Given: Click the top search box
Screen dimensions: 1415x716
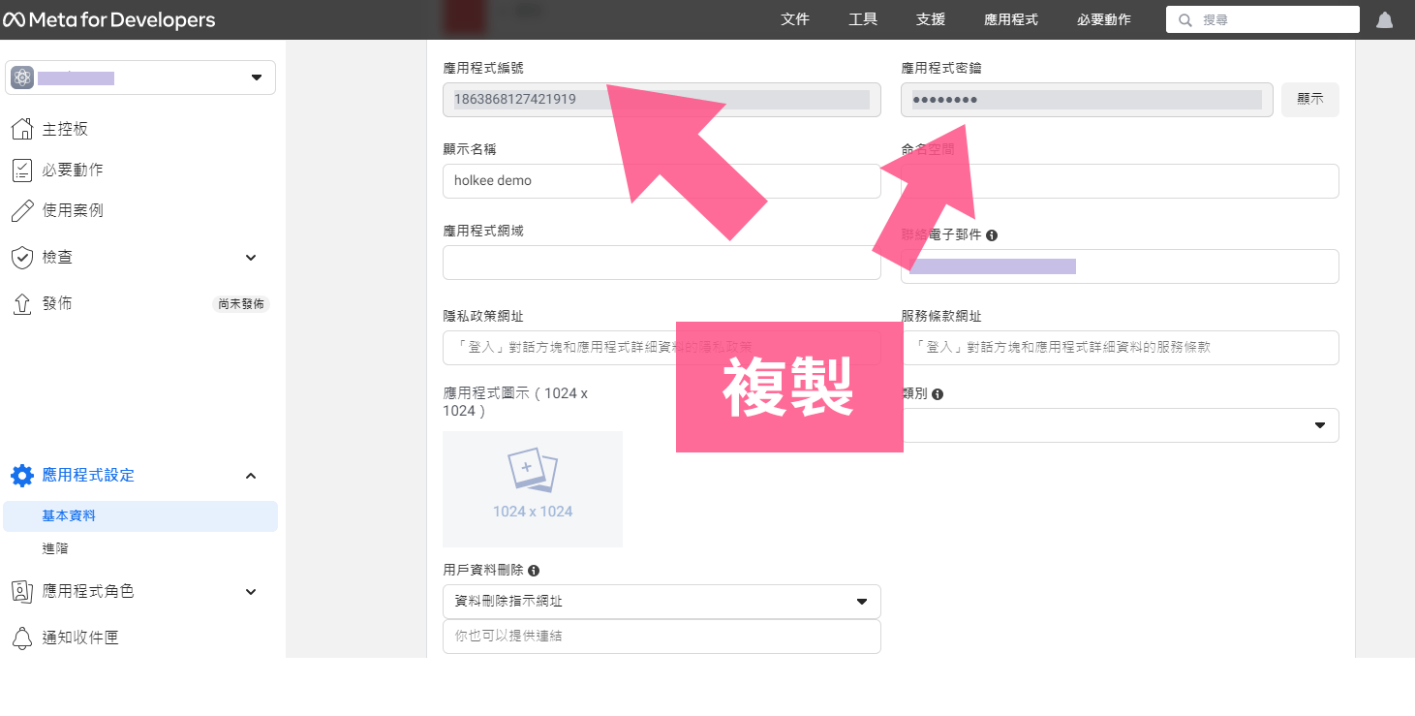Looking at the screenshot, I should [1263, 20].
